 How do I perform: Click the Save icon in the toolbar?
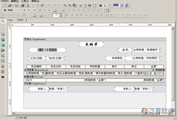coord(17,5)
